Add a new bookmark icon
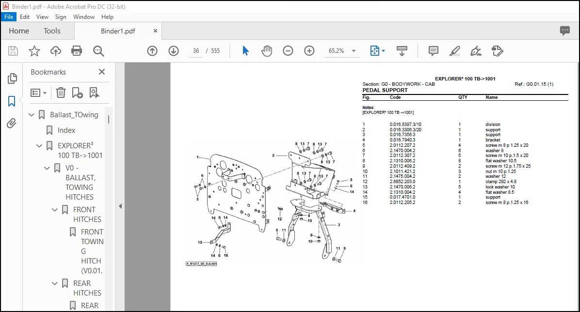Screen dimensions: 580x312 (77, 93)
